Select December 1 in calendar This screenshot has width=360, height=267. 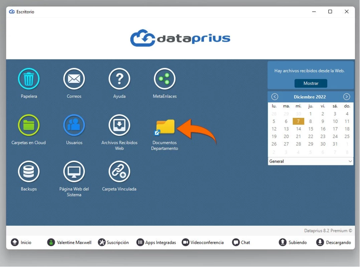click(311, 114)
